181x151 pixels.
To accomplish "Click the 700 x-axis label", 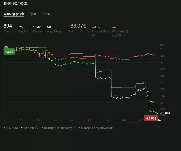I will point(124,120).
